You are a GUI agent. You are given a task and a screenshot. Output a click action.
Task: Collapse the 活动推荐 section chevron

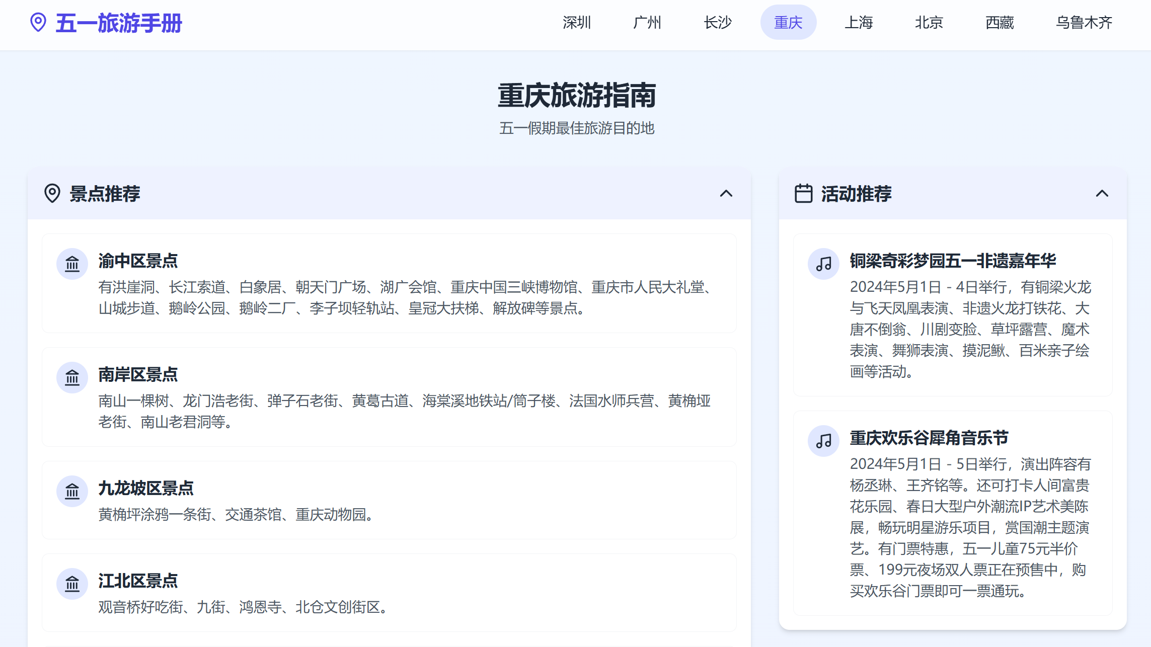click(x=1102, y=194)
